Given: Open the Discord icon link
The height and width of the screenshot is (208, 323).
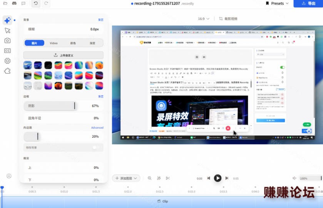Looking at the screenshot, I should tap(14, 3).
